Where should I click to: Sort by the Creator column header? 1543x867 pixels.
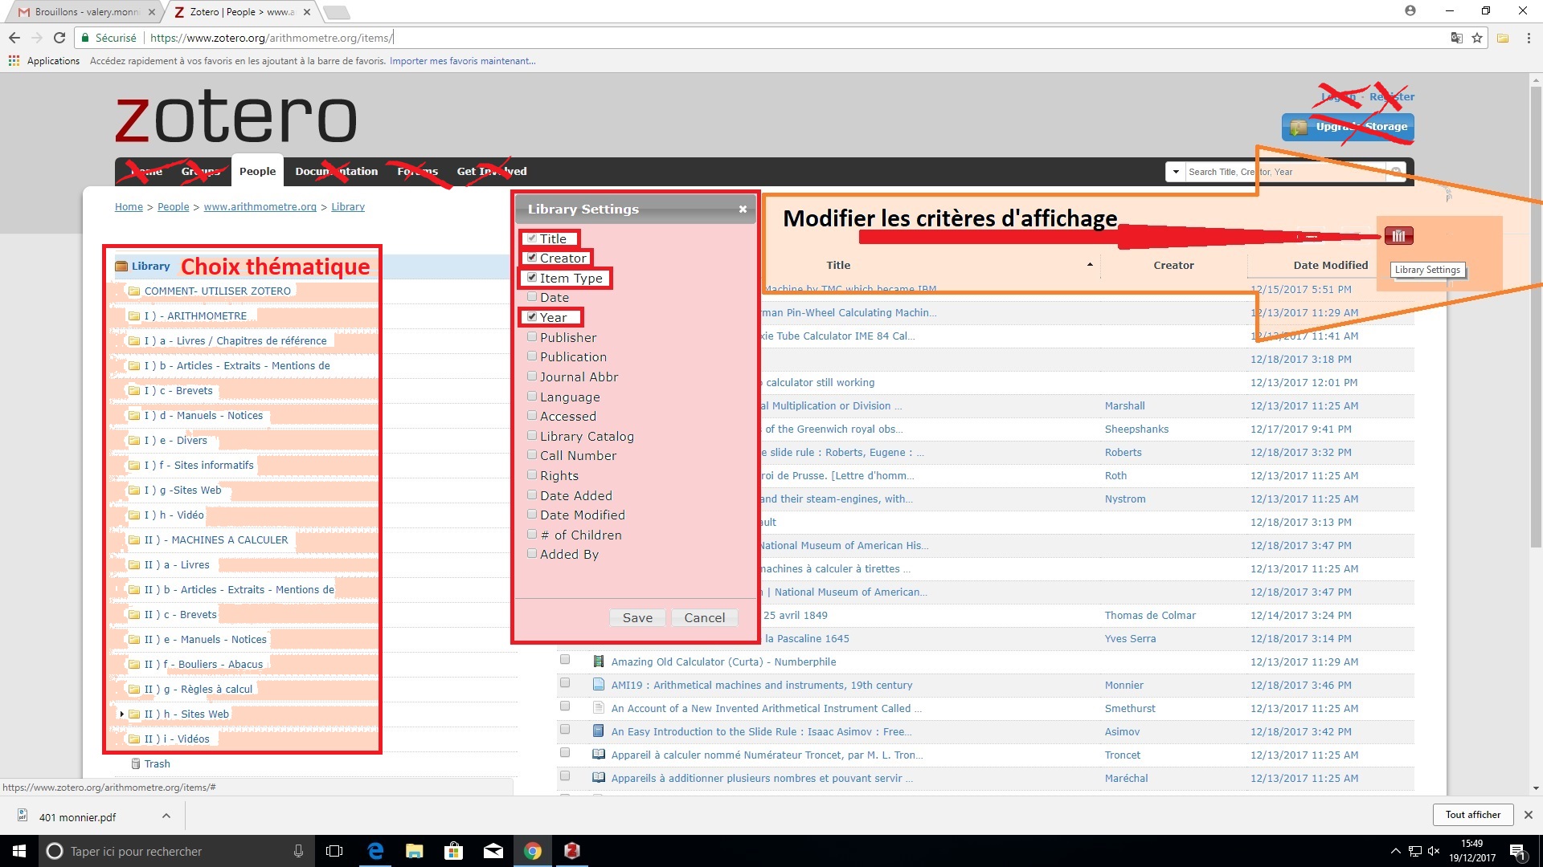(x=1173, y=265)
